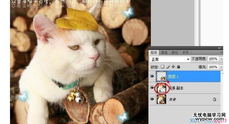Image resolution: width=229 pixels, height=124 pixels.
Task: Click the 不透明度 opacity value field
Action: pyautogui.click(x=213, y=59)
